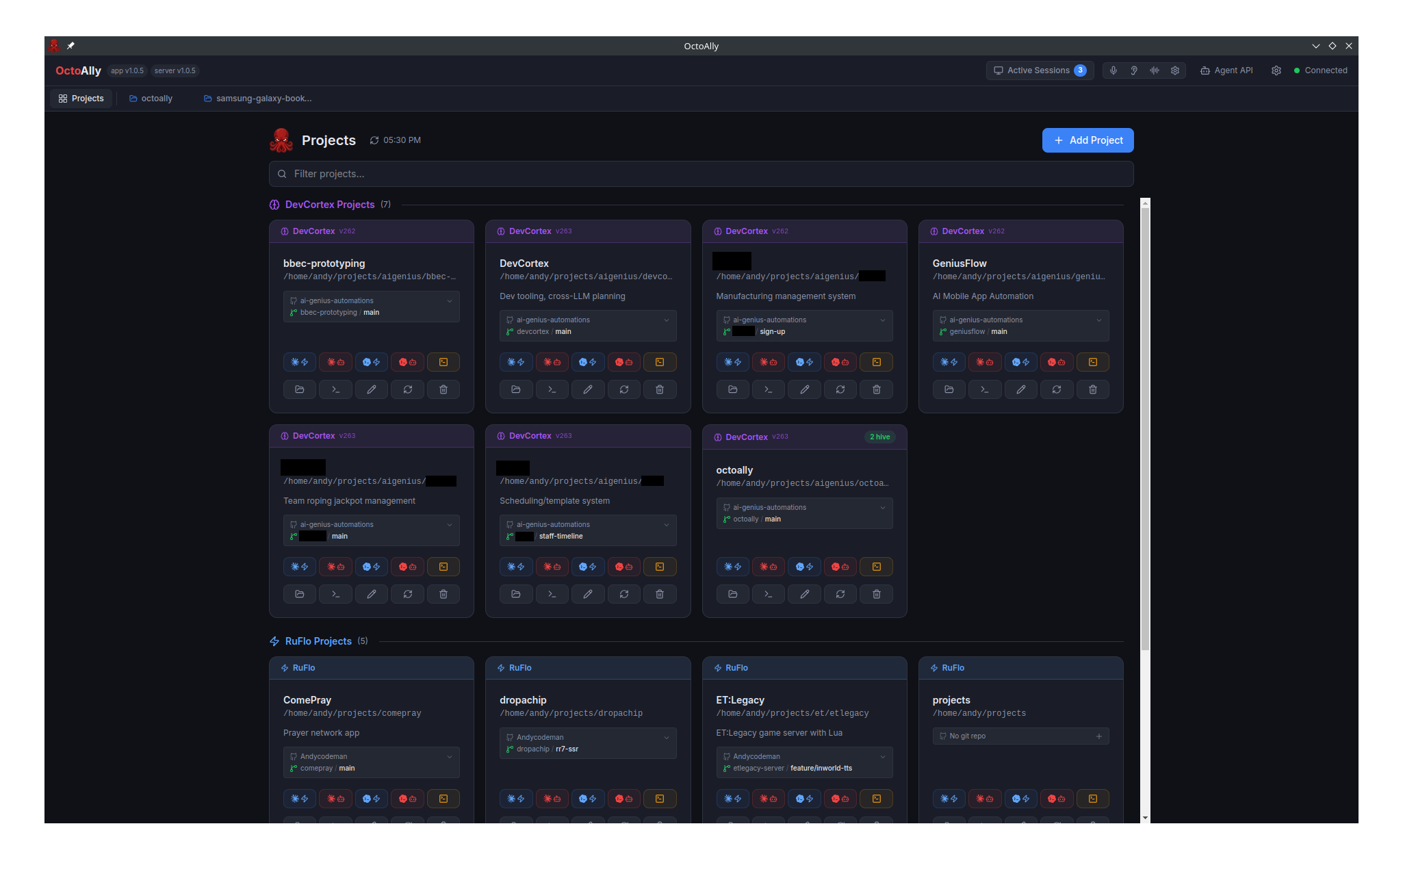Edit the octoally project with the pencil icon
Image resolution: width=1403 pixels, height=876 pixels.
(x=804, y=593)
